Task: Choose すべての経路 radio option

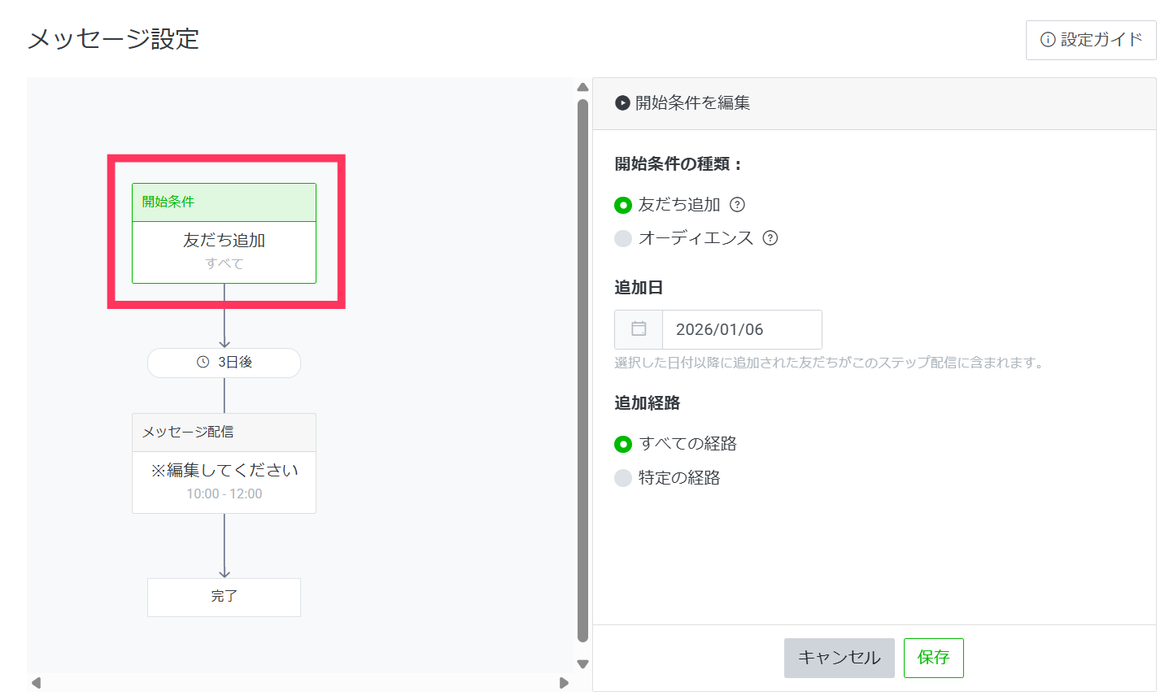Action: pyautogui.click(x=623, y=444)
